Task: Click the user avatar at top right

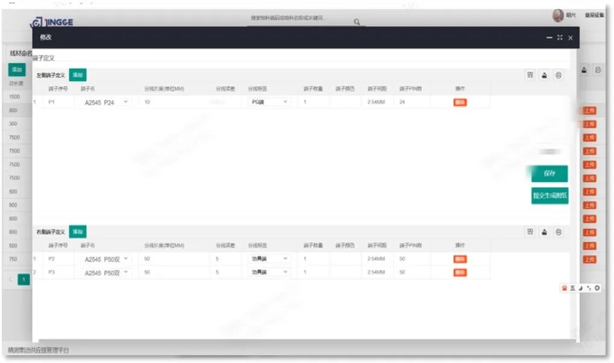Action: click(558, 15)
